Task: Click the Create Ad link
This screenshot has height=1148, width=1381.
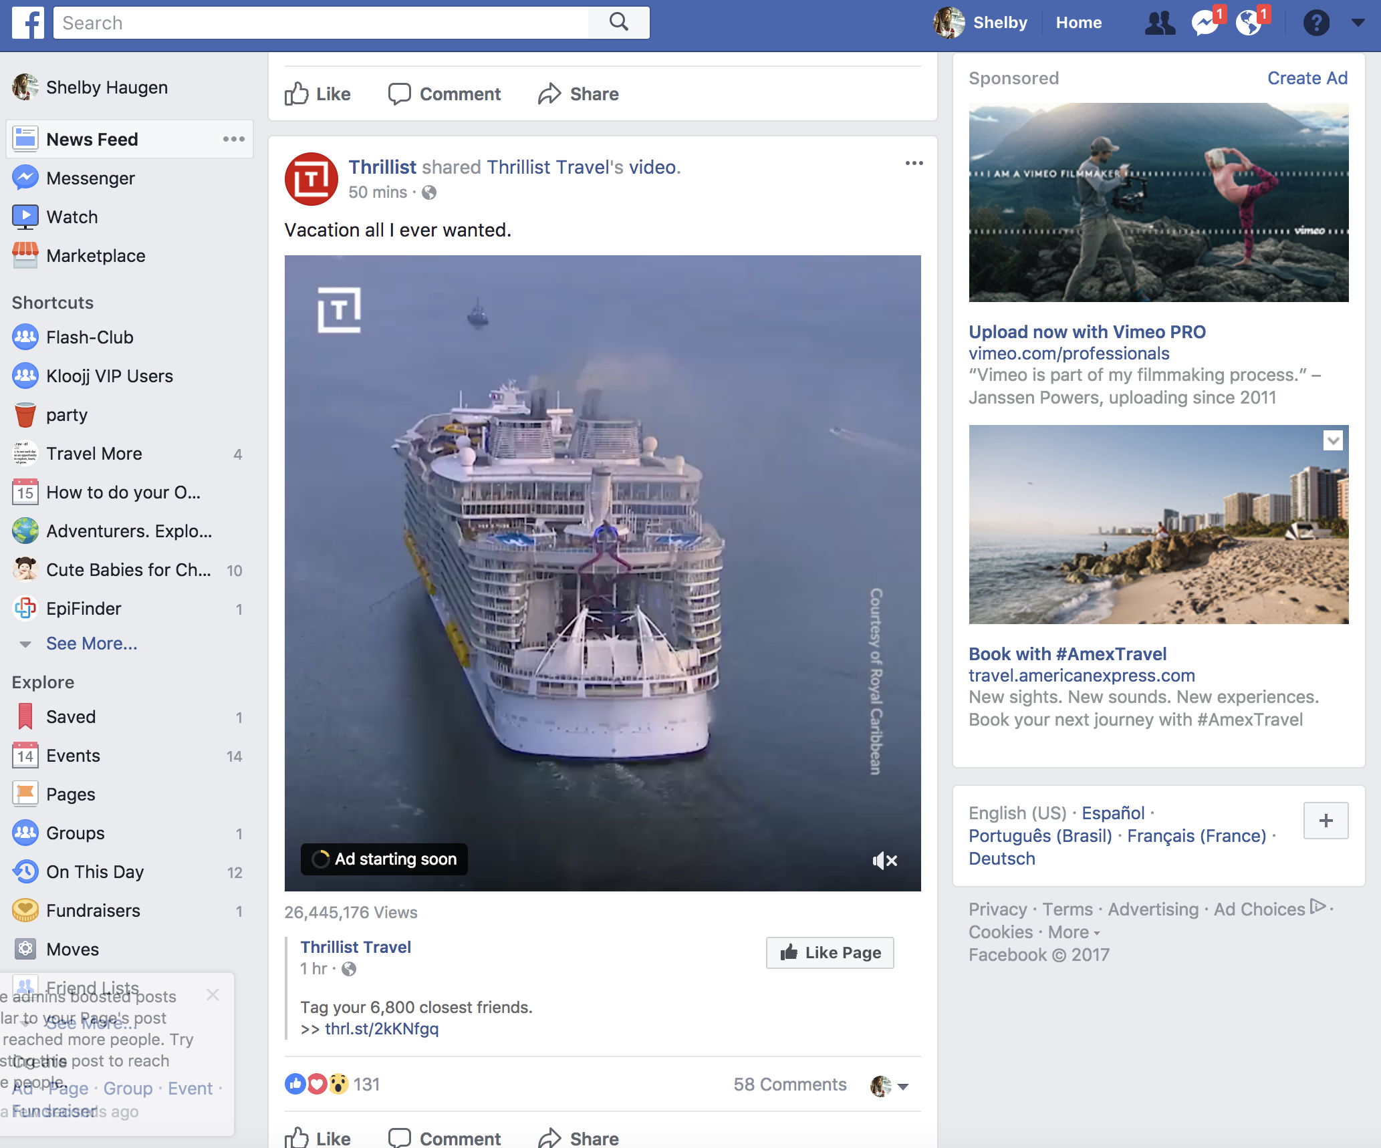Action: tap(1307, 78)
